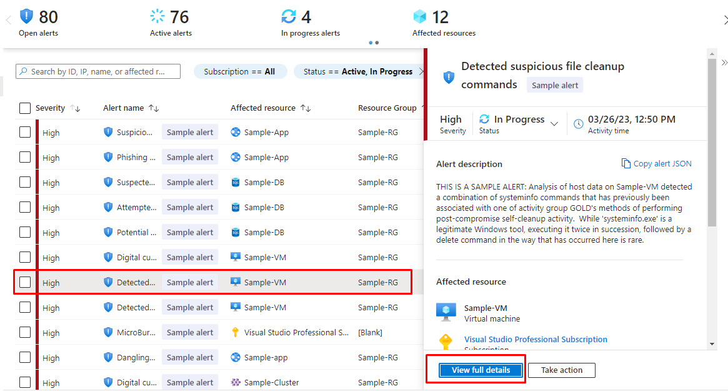Image resolution: width=728 pixels, height=391 pixels.
Task: Go to previous summary tiles with left chevron
Action: click(x=8, y=21)
